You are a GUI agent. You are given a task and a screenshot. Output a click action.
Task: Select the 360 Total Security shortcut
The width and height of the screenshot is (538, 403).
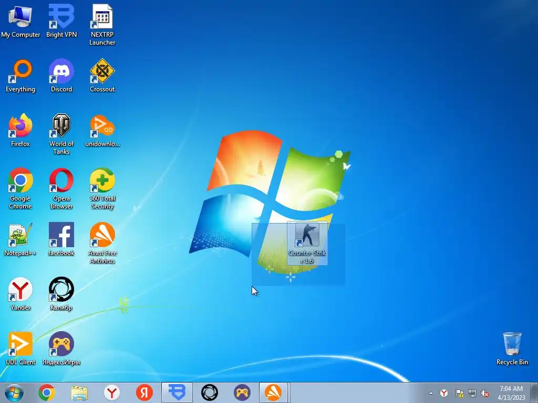[x=102, y=189]
